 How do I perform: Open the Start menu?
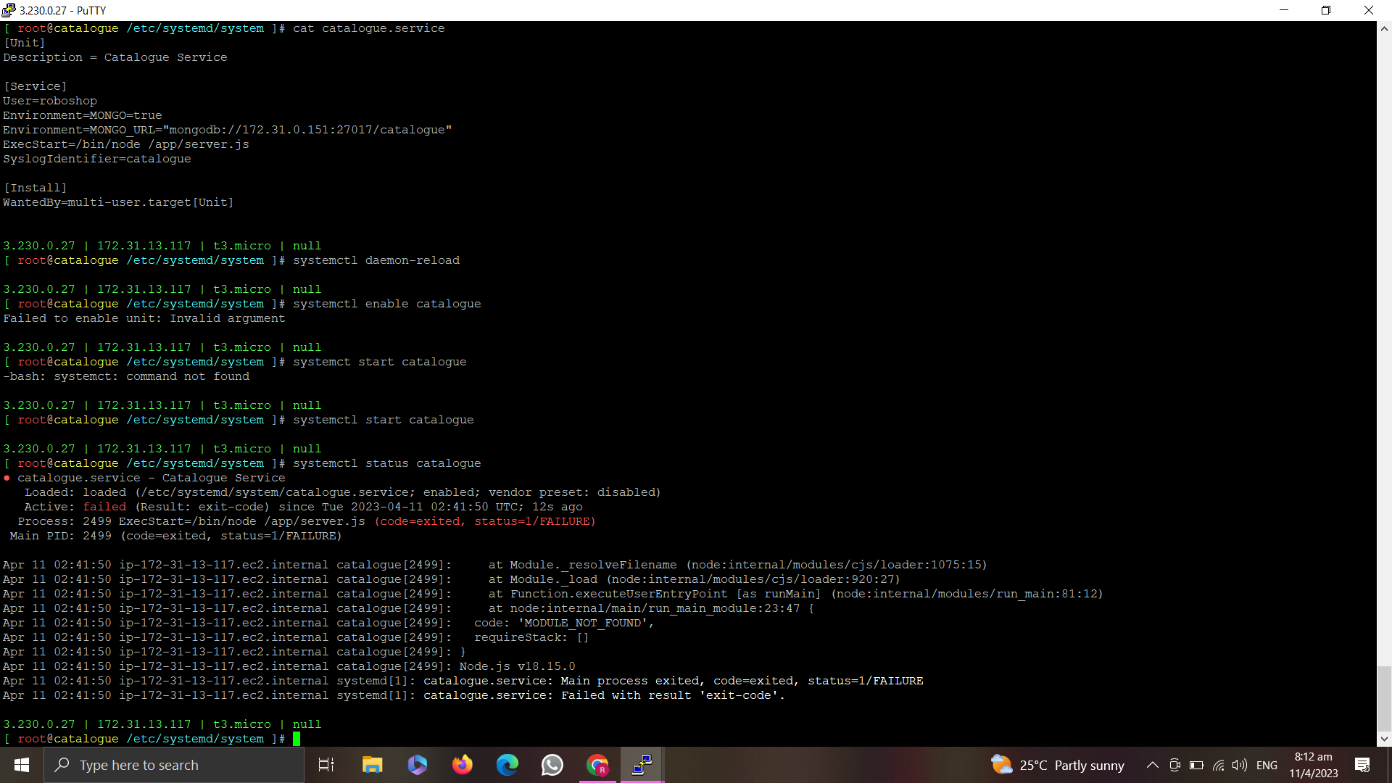tap(21, 764)
